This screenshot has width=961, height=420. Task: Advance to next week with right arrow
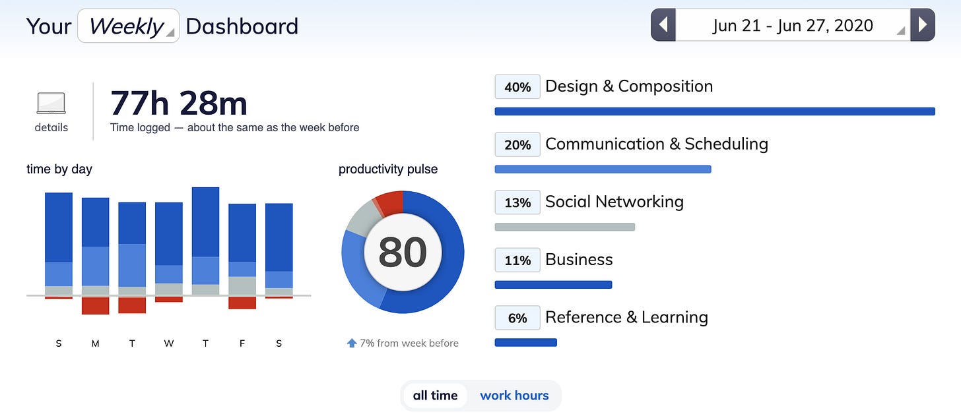tap(923, 25)
